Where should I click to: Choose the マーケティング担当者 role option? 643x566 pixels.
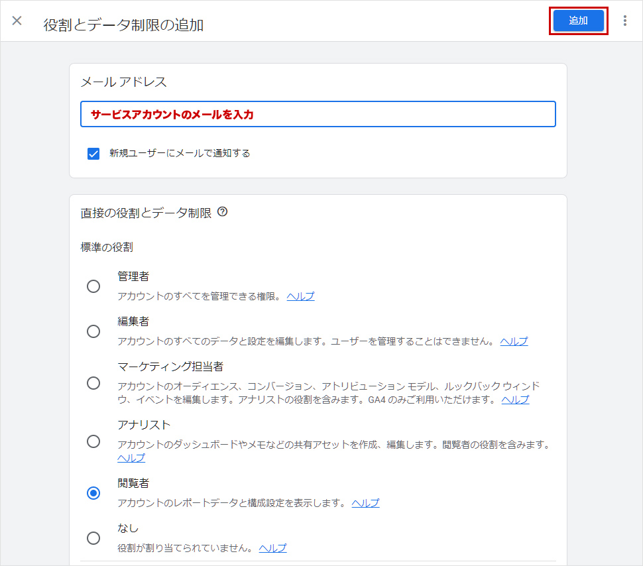click(93, 383)
